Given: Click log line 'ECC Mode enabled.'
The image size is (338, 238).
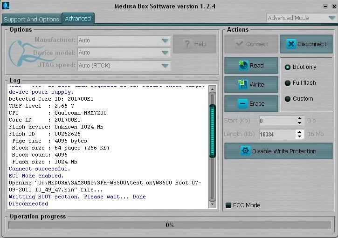Looking at the screenshot, I should tap(36, 176).
